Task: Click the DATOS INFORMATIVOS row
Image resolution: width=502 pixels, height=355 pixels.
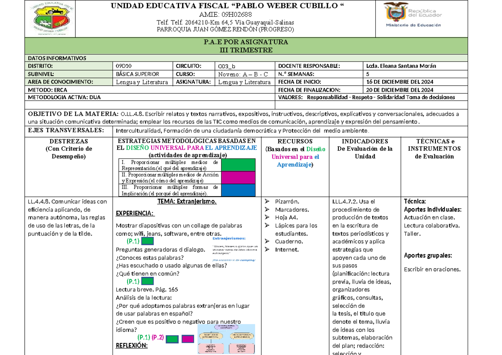Action: pos(246,59)
